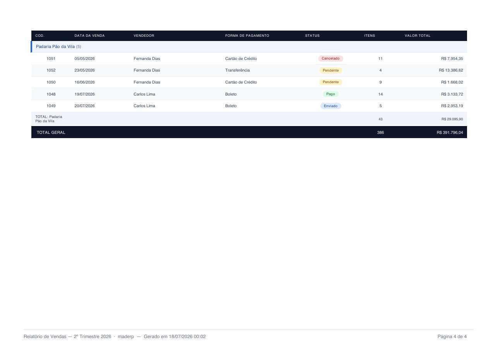Click the grand total items count 386
Image resolution: width=498 pixels, height=352 pixels.
coord(380,133)
